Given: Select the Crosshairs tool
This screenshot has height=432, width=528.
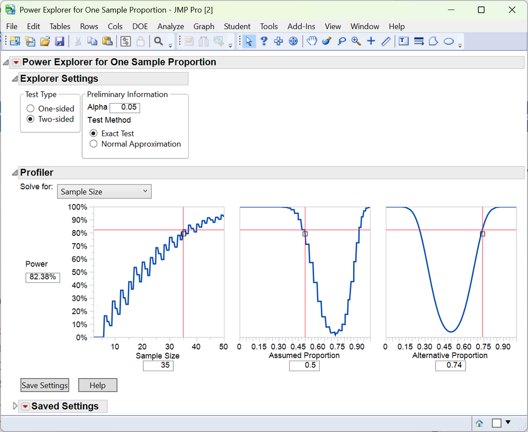Looking at the screenshot, I should click(x=371, y=41).
